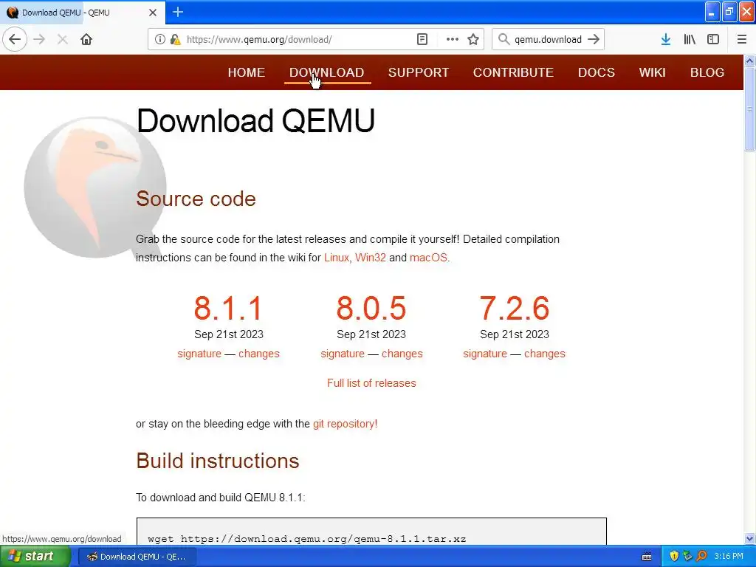Select the Download QEMU browser tab
This screenshot has height=567, width=756.
point(82,13)
